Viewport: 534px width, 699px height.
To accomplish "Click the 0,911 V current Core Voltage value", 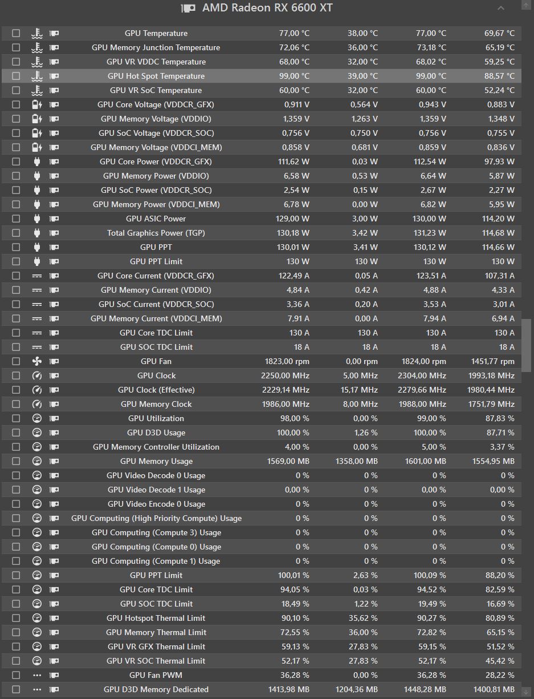I will pyautogui.click(x=296, y=104).
